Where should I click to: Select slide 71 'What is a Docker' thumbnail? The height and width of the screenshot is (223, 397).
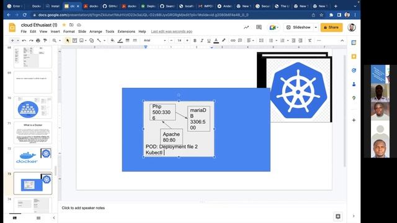click(33, 133)
